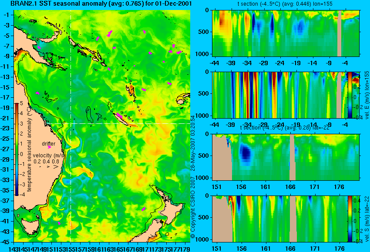Click the '0.4' label on the vel. S color bar
370x252 pixels.
(357, 201)
